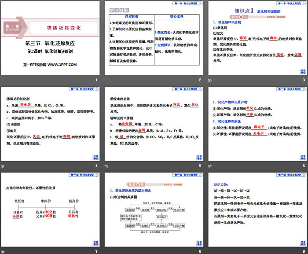Click slide number 4 label
Image resolution: width=308 pixels, height=254 pixels.
click(x=96, y=166)
